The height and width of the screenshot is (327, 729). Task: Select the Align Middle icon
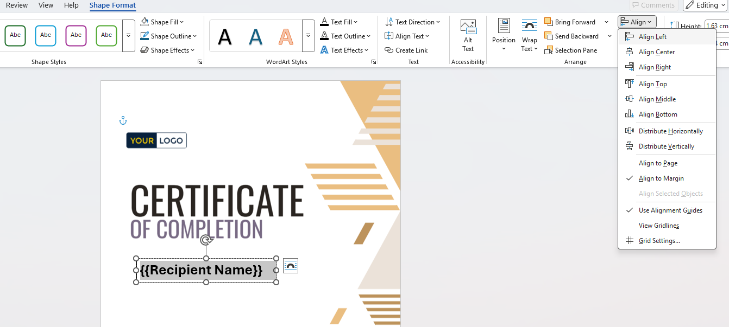click(630, 99)
